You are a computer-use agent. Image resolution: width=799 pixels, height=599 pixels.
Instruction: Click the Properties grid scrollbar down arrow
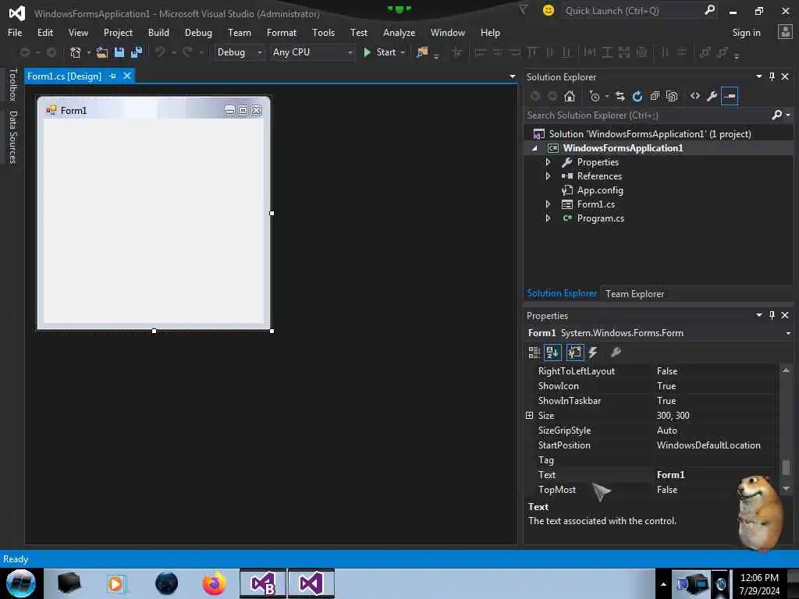tap(786, 489)
